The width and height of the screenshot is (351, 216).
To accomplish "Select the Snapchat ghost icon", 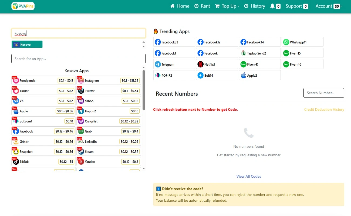I will point(16,151).
